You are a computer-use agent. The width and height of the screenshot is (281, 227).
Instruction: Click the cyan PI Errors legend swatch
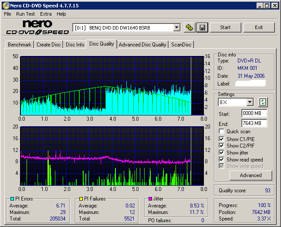12,199
